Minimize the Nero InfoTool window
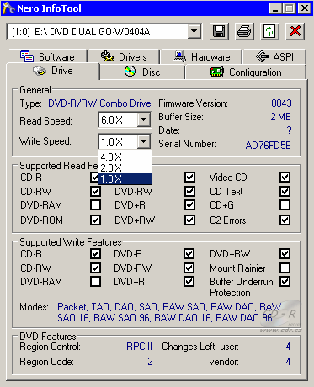Viewport: 314px width, 387px height. 275,8
